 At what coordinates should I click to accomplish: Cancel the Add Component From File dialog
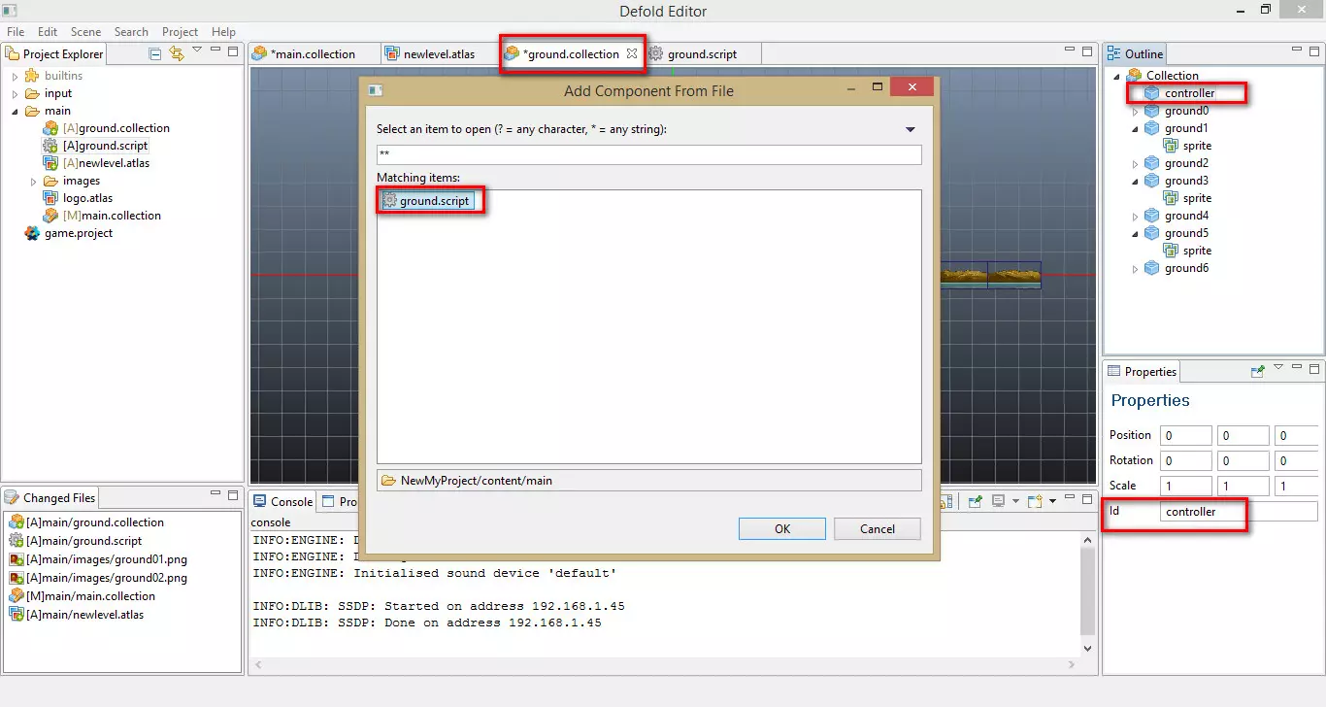pyautogui.click(x=877, y=528)
